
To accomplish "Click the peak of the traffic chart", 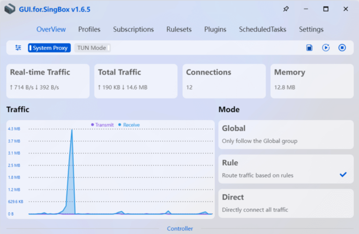I will (72, 130).
